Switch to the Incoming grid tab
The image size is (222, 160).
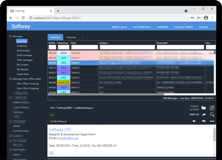[55, 37]
